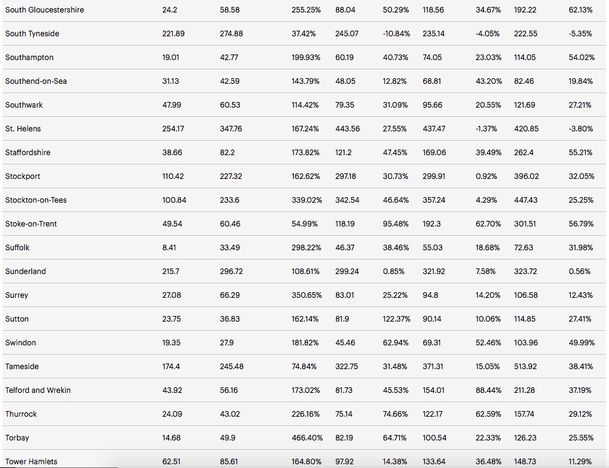609x468 pixels.
Task: Click the Telford and Wrekin row name
Action: coord(38,390)
